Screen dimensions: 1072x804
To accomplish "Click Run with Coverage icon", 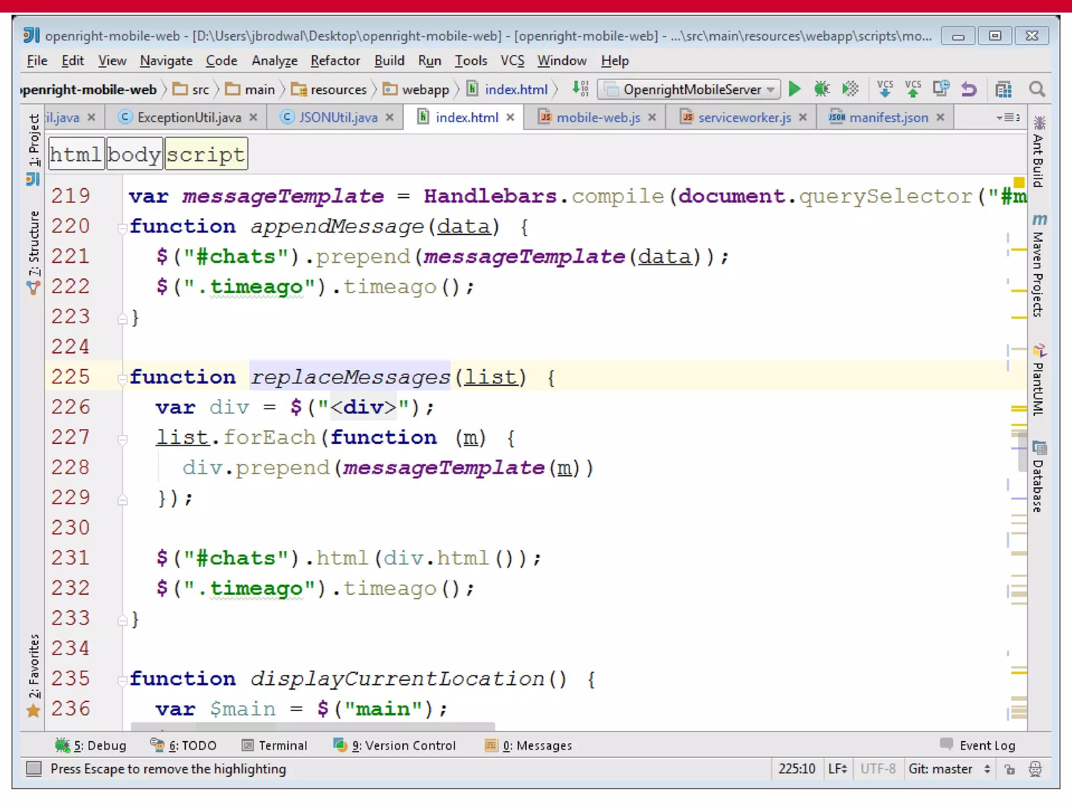I will tap(850, 90).
